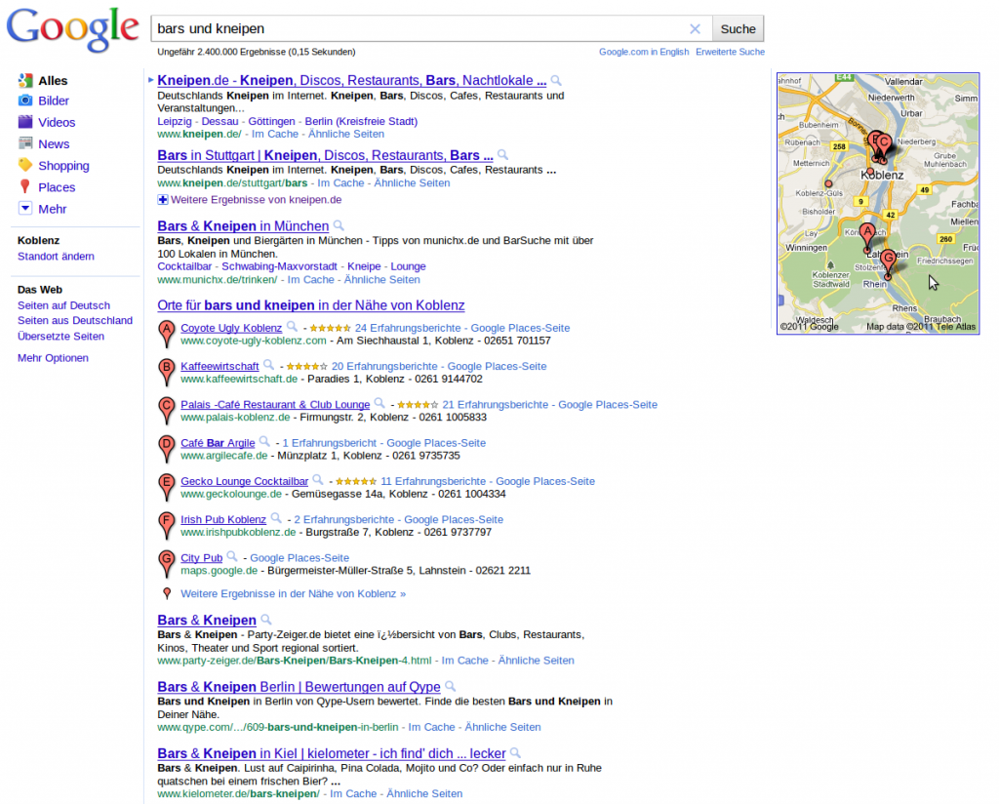This screenshot has width=999, height=804.
Task: Click pin C beside Palais Café Restaurant
Action: [x=166, y=411]
